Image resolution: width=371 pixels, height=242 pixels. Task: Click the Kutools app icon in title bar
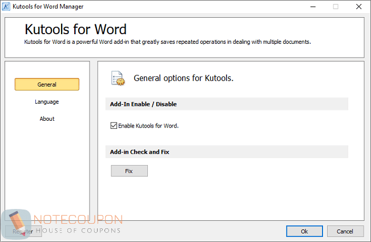(x=6, y=6)
